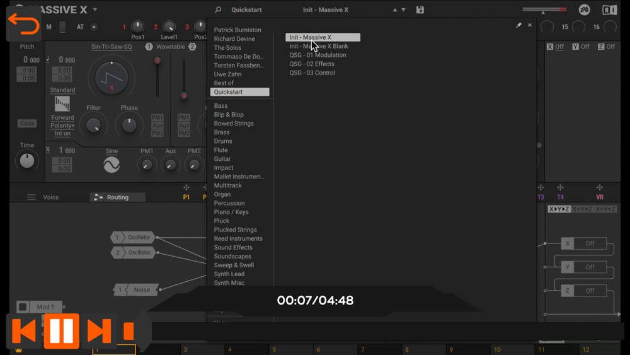Viewport: 630px width, 355px height.
Task: Pin the preset browser open
Action: pos(518,25)
